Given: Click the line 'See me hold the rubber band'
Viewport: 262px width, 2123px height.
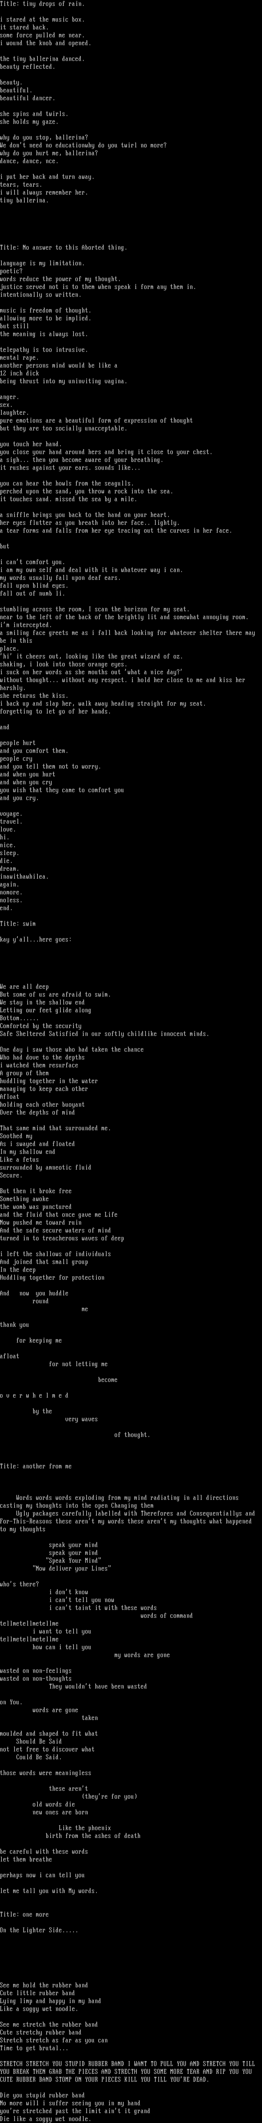Looking at the screenshot, I should (x=44, y=1985).
